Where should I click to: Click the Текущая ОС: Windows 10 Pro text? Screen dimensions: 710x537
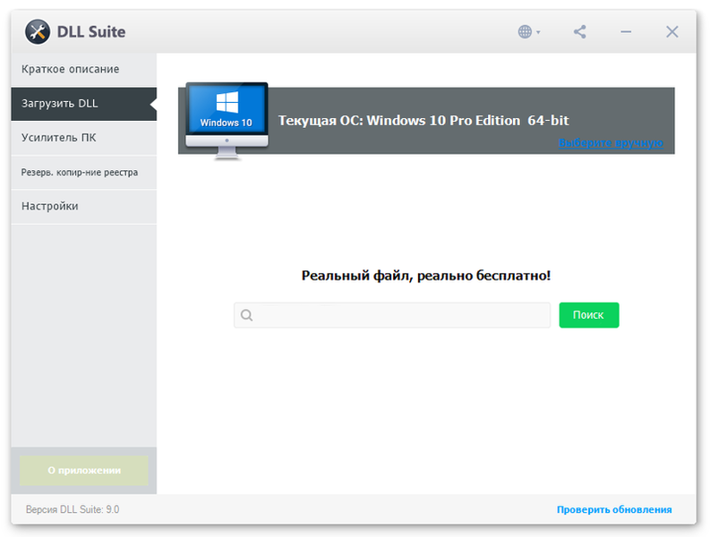[x=423, y=121]
